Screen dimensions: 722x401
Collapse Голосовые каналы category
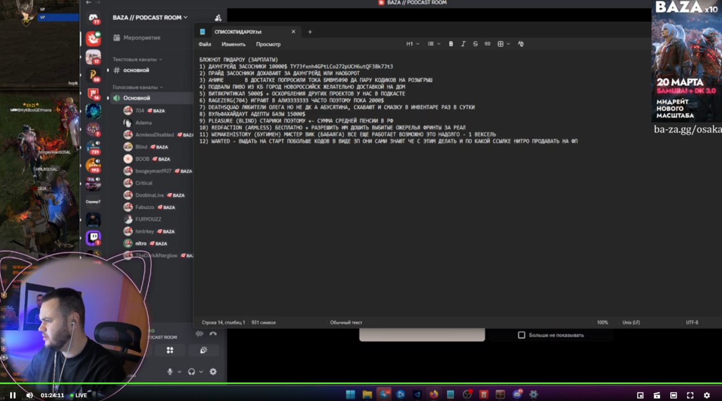click(137, 87)
